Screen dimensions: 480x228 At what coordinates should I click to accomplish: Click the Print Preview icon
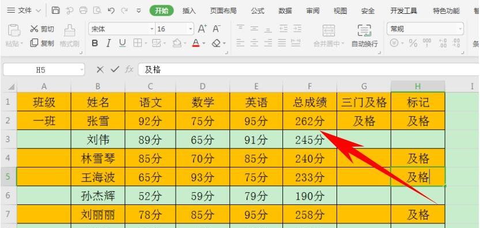(97, 10)
